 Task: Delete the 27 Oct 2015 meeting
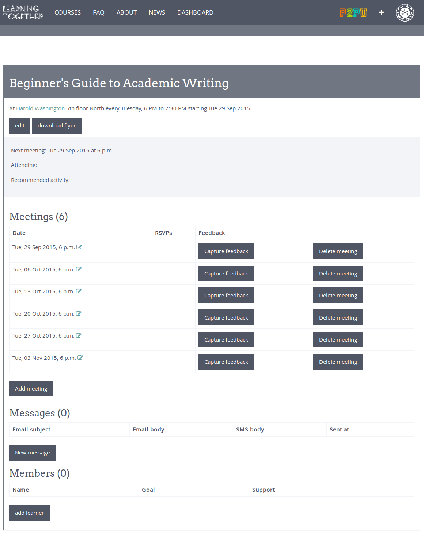click(338, 340)
